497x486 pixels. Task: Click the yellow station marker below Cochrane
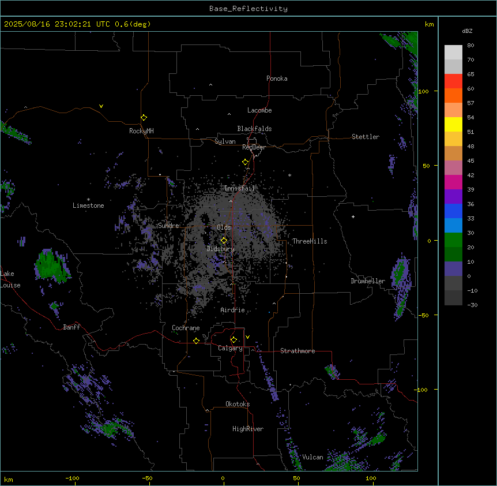196,341
